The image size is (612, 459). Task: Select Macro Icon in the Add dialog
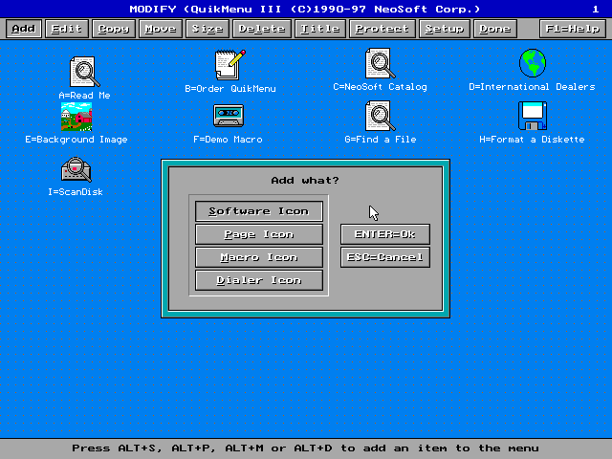[x=259, y=257]
